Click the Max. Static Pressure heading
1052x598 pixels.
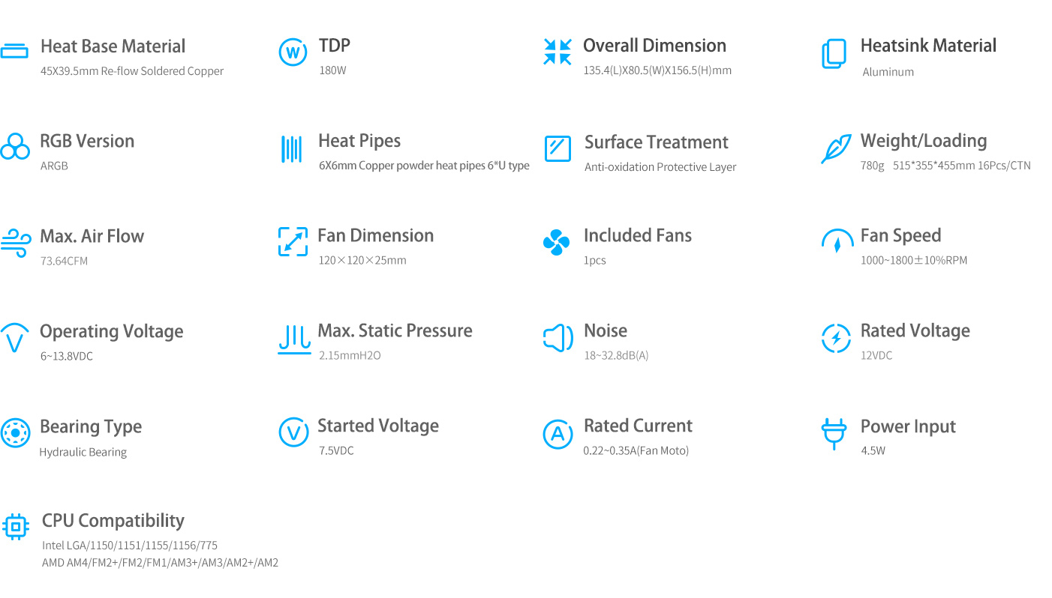[395, 330]
